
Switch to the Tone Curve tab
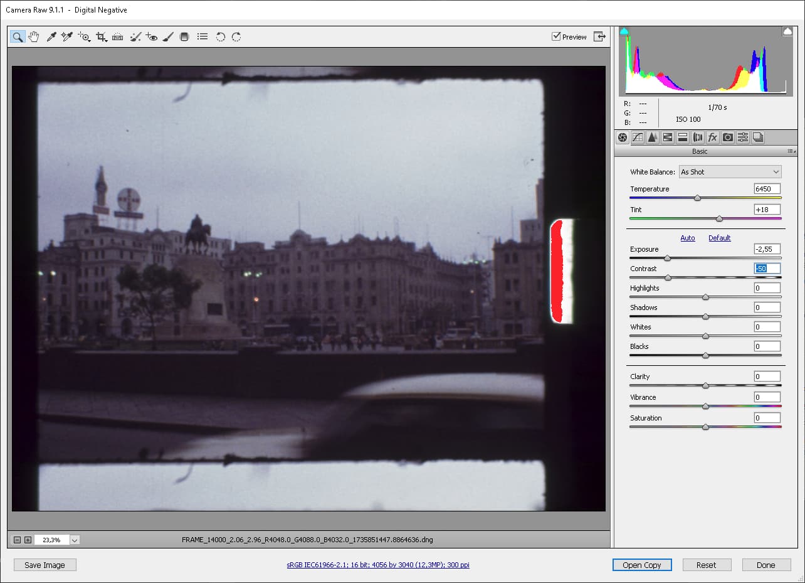point(638,137)
